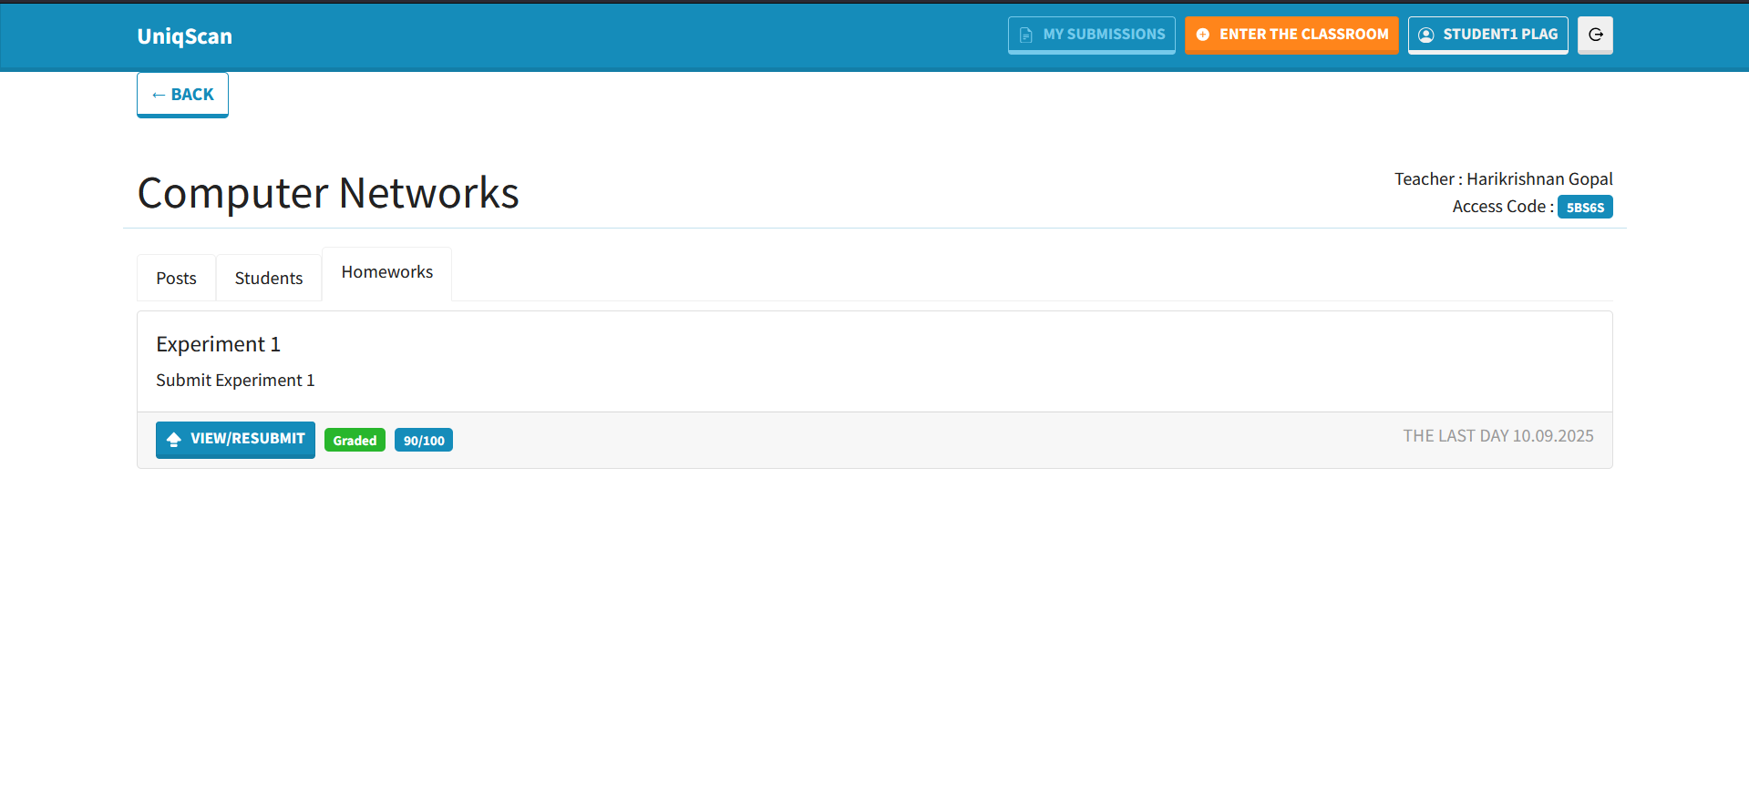Click the Experiment 1 homework title

click(x=218, y=344)
